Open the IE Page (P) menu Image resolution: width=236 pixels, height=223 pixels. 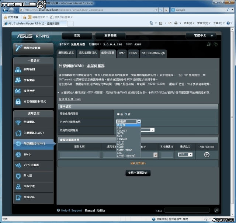[189, 23]
